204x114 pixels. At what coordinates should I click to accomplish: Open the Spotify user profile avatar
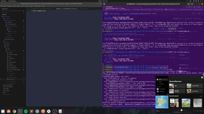point(202,77)
